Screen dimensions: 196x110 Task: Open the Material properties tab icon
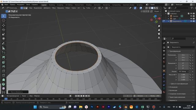coord(164,92)
